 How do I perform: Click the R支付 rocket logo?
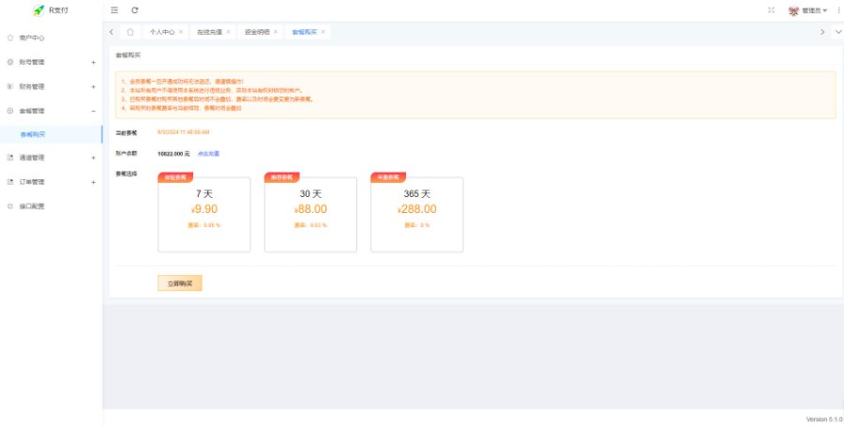coord(38,10)
